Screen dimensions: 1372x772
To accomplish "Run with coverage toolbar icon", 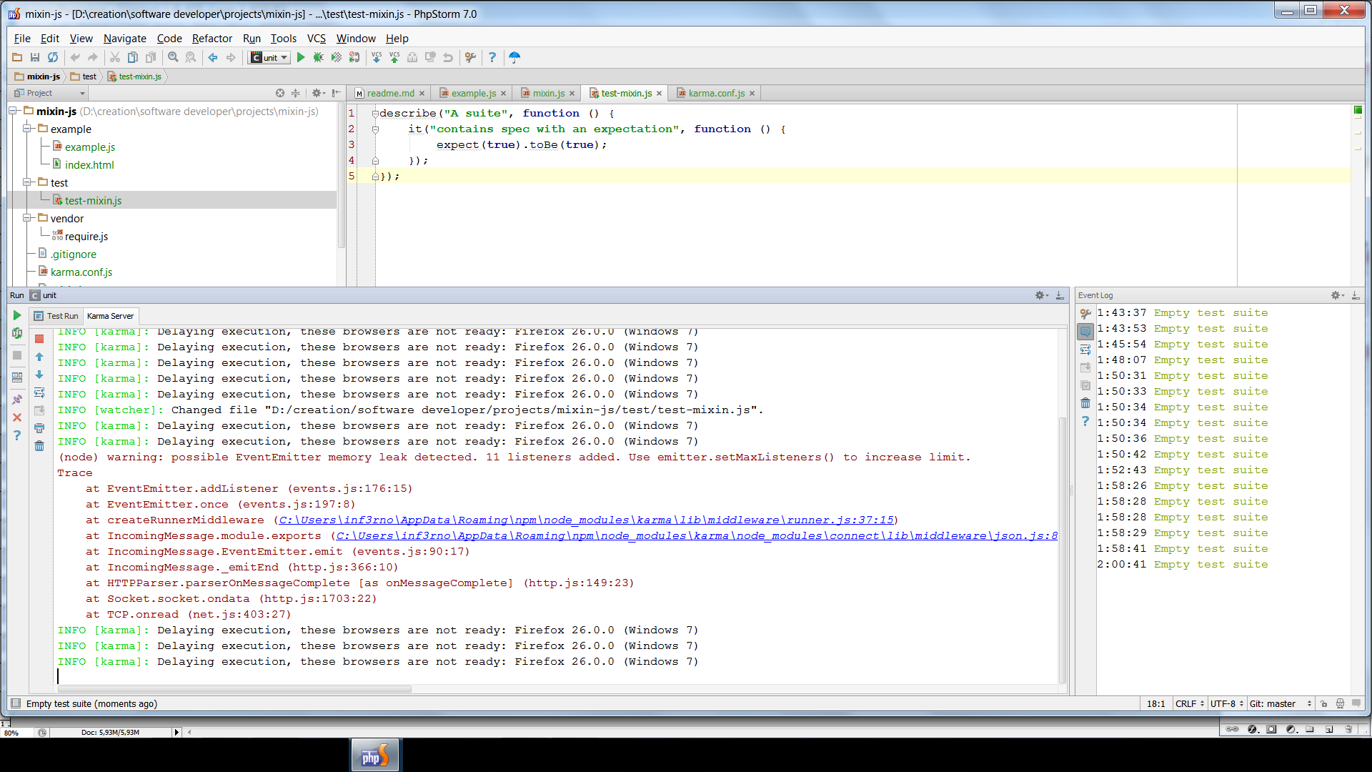I will pyautogui.click(x=337, y=57).
